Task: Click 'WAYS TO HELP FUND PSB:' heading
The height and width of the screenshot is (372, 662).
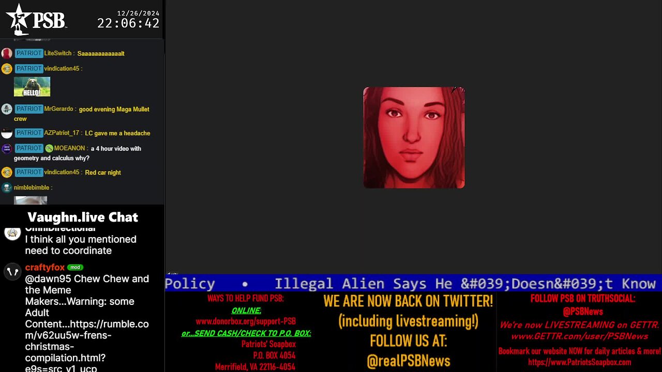Action: point(246,299)
